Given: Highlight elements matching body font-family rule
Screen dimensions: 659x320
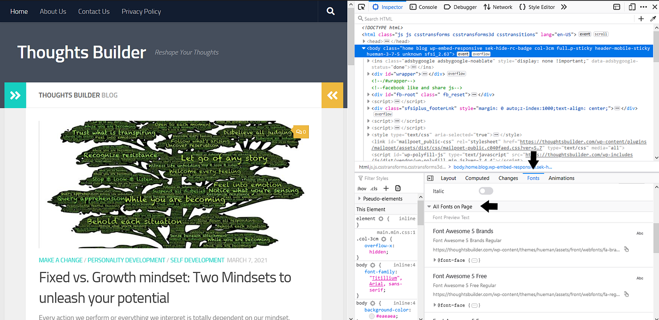Looking at the screenshot, I should [373, 265].
